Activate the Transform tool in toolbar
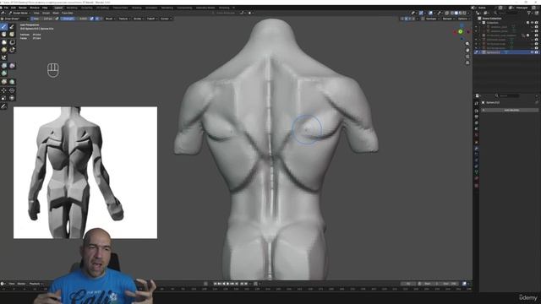The image size is (541, 304). point(12,98)
